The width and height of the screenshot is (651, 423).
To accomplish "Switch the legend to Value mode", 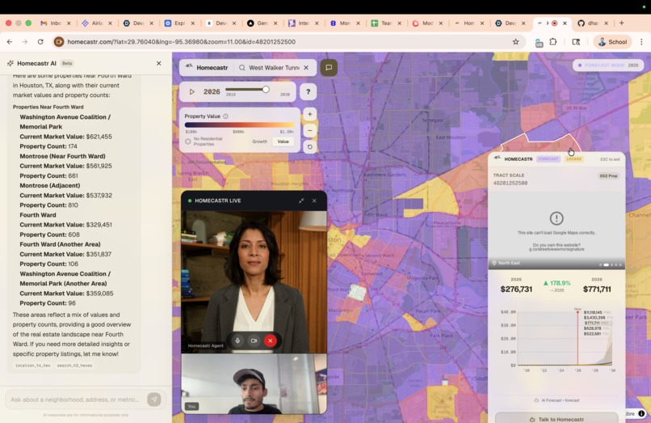I will point(283,142).
